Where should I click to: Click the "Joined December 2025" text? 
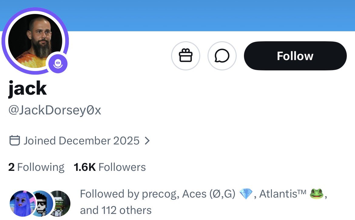pos(81,141)
